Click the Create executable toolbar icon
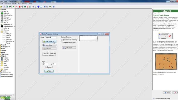The image size is (178, 100). click(7, 7)
